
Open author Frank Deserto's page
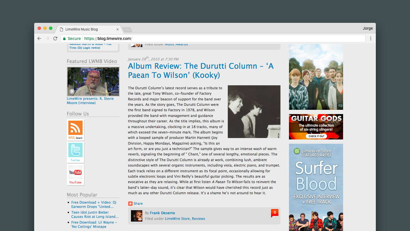(162, 213)
